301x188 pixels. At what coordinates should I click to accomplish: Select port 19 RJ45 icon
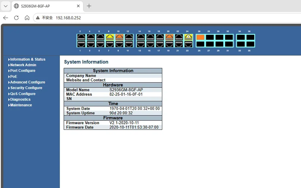point(169,44)
